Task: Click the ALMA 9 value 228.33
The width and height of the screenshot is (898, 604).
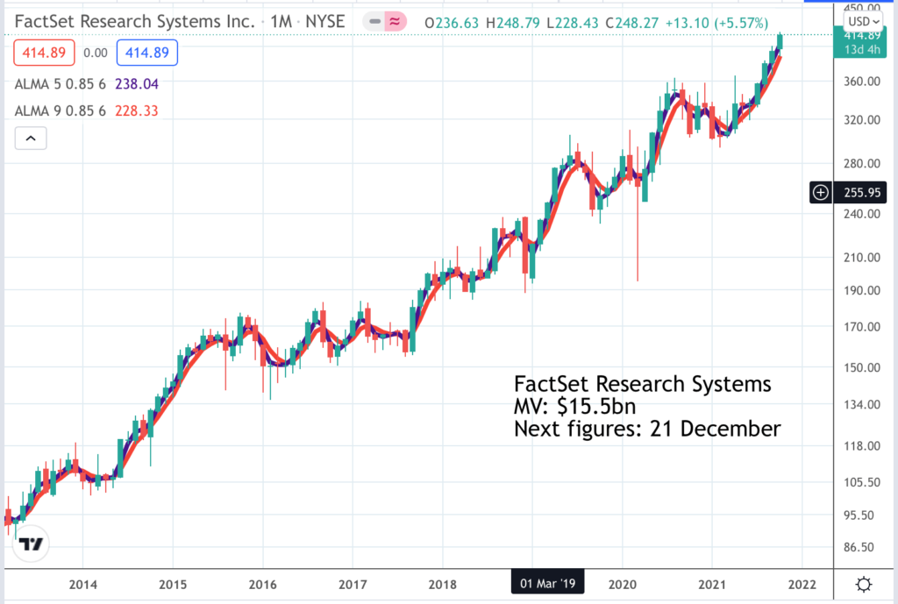Action: [136, 110]
